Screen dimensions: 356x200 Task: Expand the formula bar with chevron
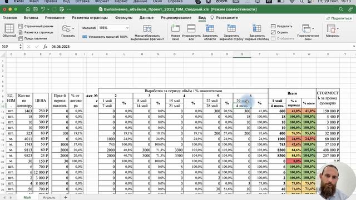click(354, 47)
